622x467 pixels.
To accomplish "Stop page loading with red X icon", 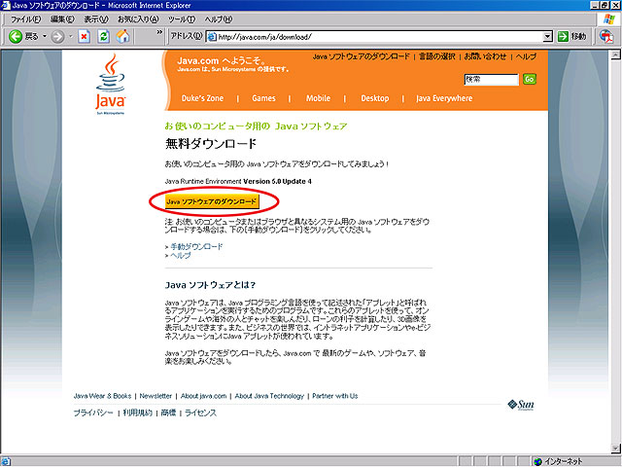I will click(x=84, y=37).
